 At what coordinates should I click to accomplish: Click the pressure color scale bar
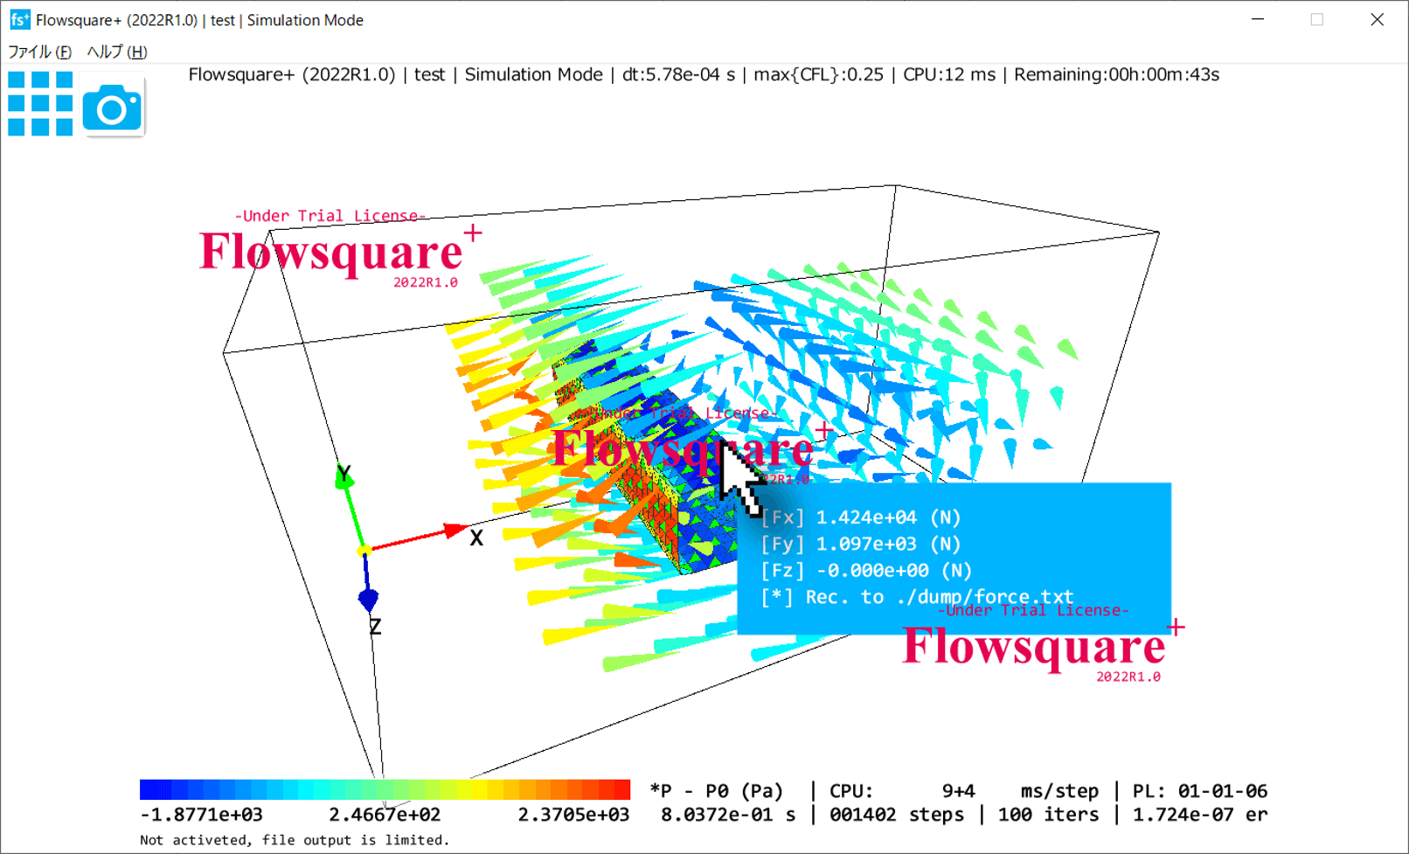385,789
